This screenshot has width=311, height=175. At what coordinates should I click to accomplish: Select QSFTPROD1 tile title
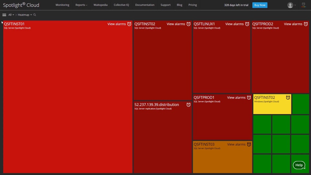204,98
